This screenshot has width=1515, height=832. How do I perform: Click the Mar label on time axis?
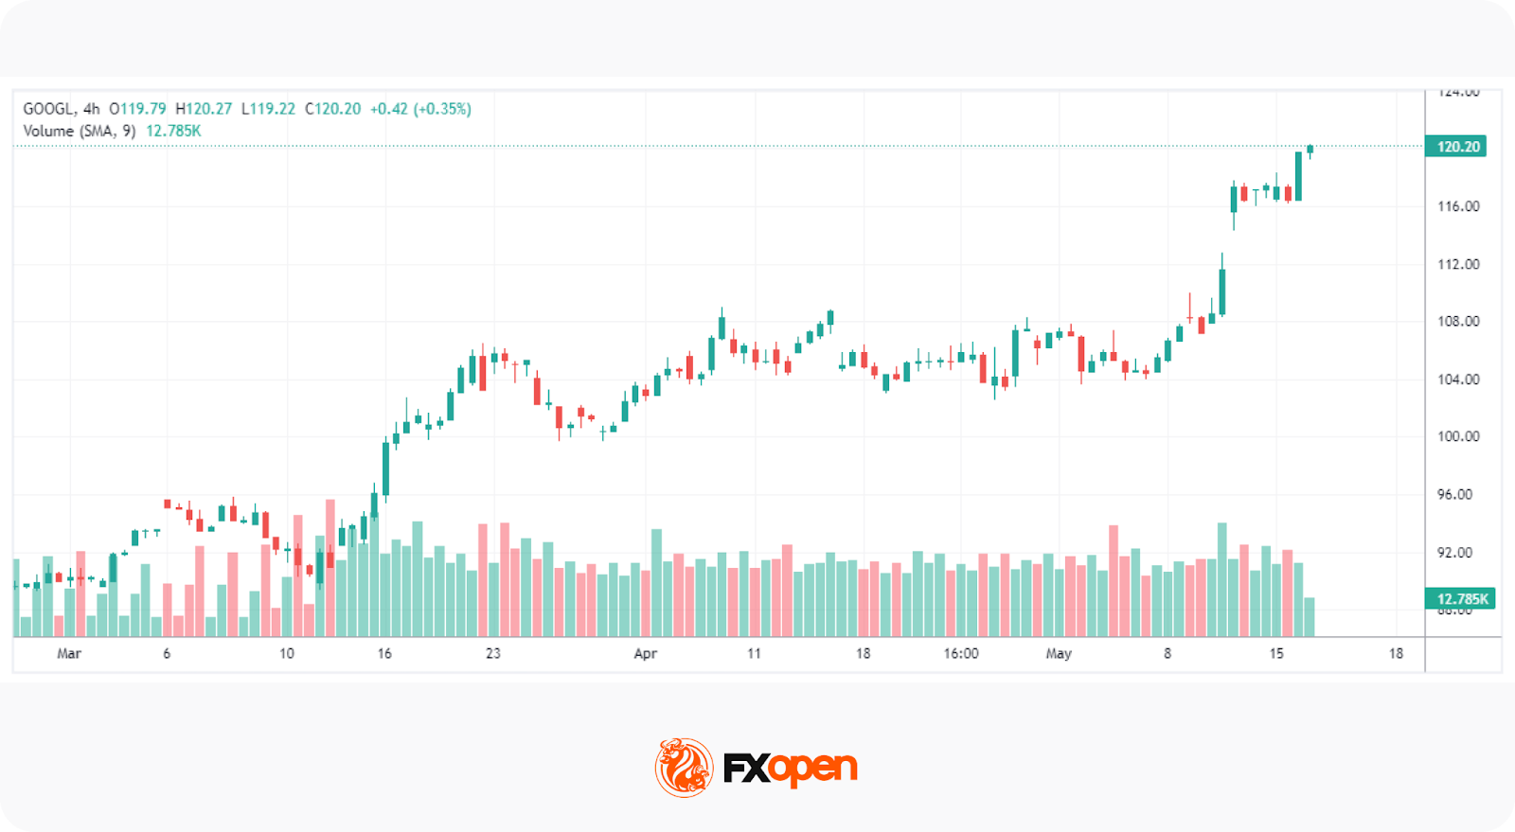69,653
